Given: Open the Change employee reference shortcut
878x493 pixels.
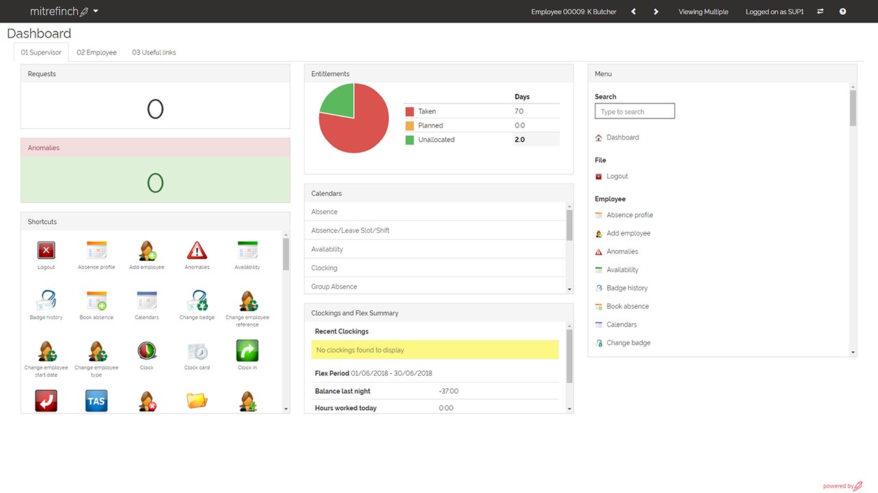Looking at the screenshot, I should coord(248,301).
